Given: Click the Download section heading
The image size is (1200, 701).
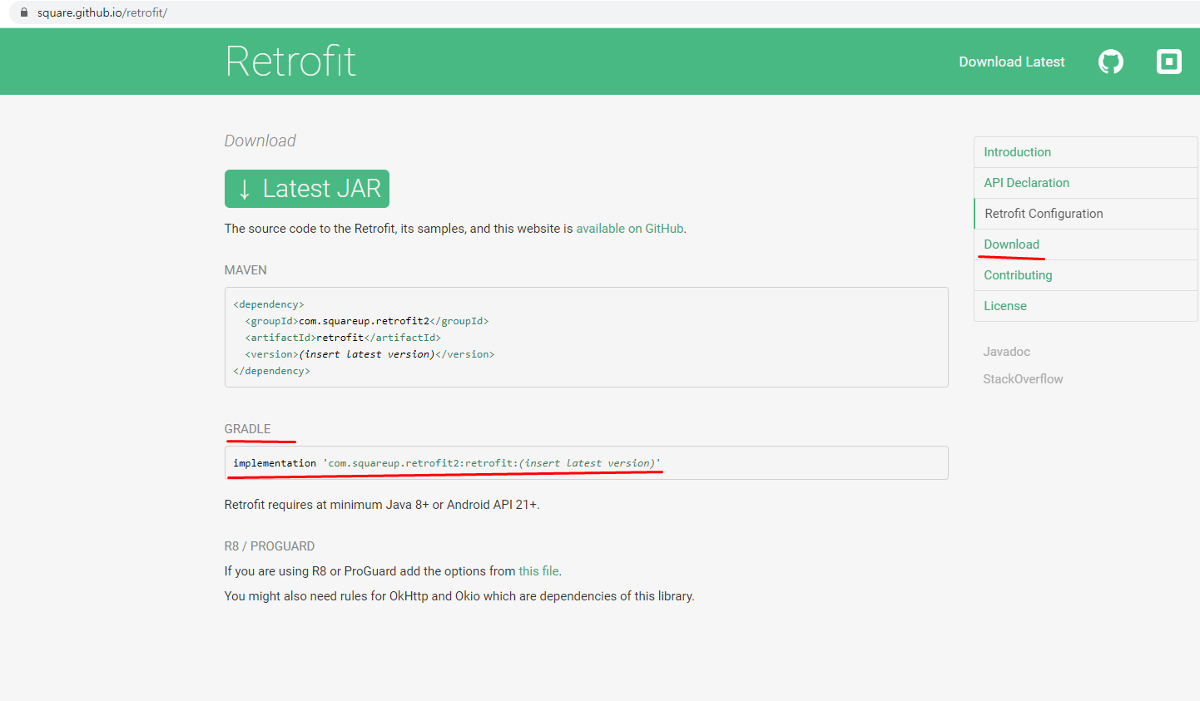Looking at the screenshot, I should [x=260, y=141].
